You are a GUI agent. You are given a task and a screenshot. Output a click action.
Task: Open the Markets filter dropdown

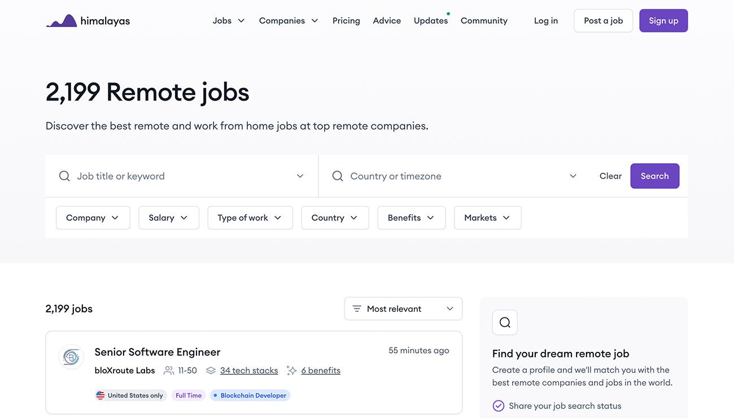(x=488, y=218)
